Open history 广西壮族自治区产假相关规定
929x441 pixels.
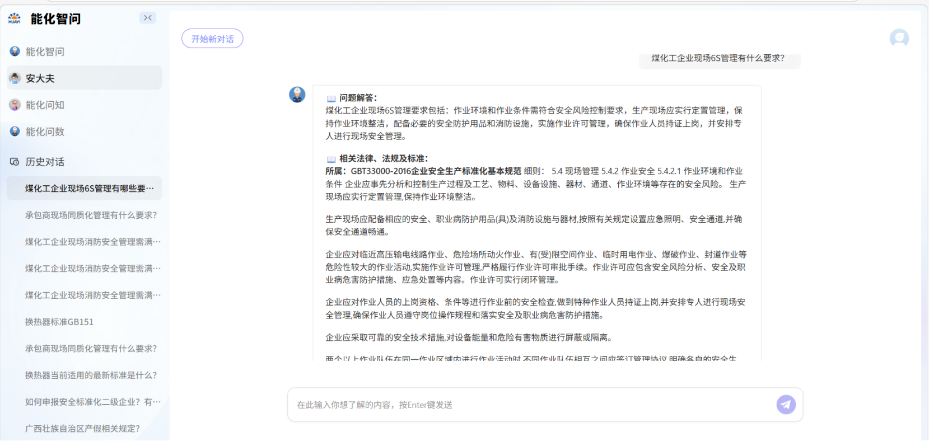[x=82, y=428]
